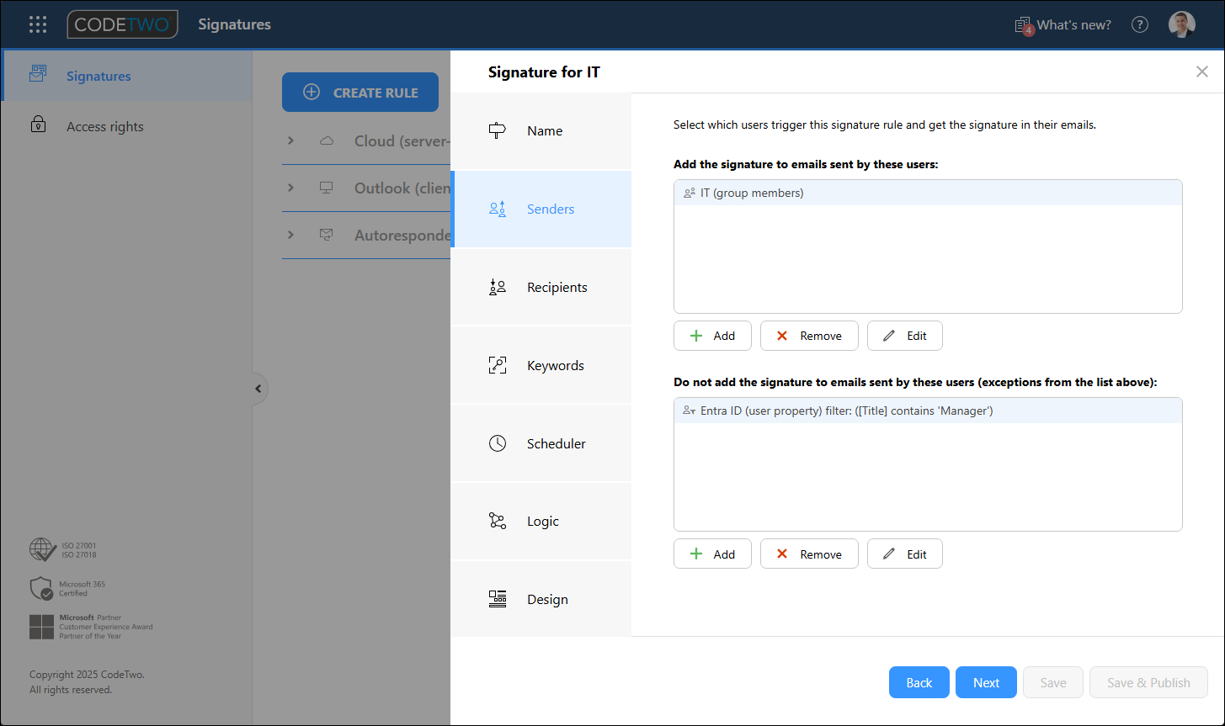Image resolution: width=1225 pixels, height=726 pixels.
Task: Remove the selected sender from included list
Action: 809,336
